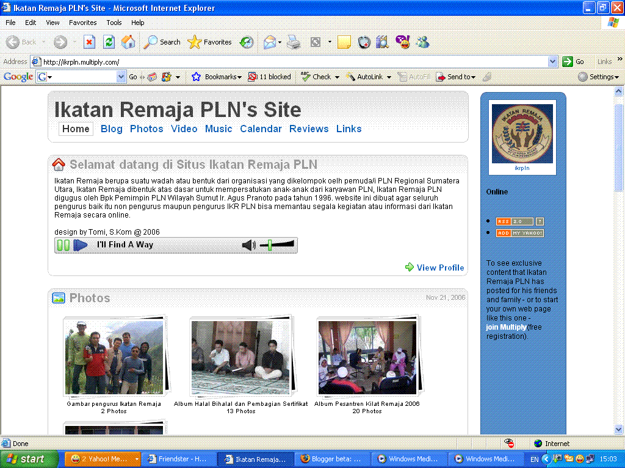Open the Favorites menu in the menu bar

82,23
